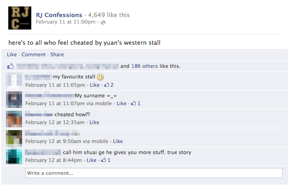289x191 pixels.
Task: Click the emoji in favourite stall comment
Action: [100, 77]
